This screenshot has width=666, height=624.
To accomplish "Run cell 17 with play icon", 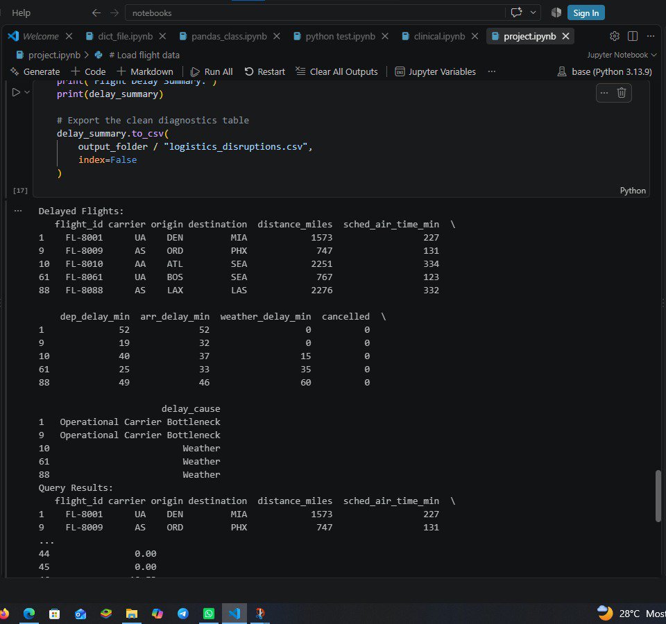I will [16, 92].
